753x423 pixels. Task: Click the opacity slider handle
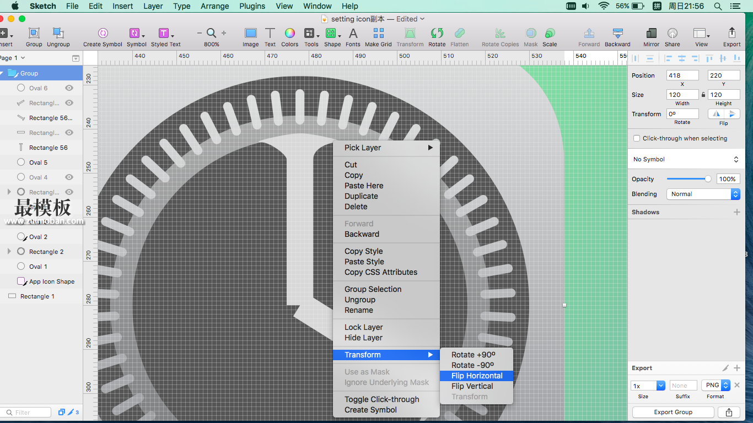click(708, 179)
